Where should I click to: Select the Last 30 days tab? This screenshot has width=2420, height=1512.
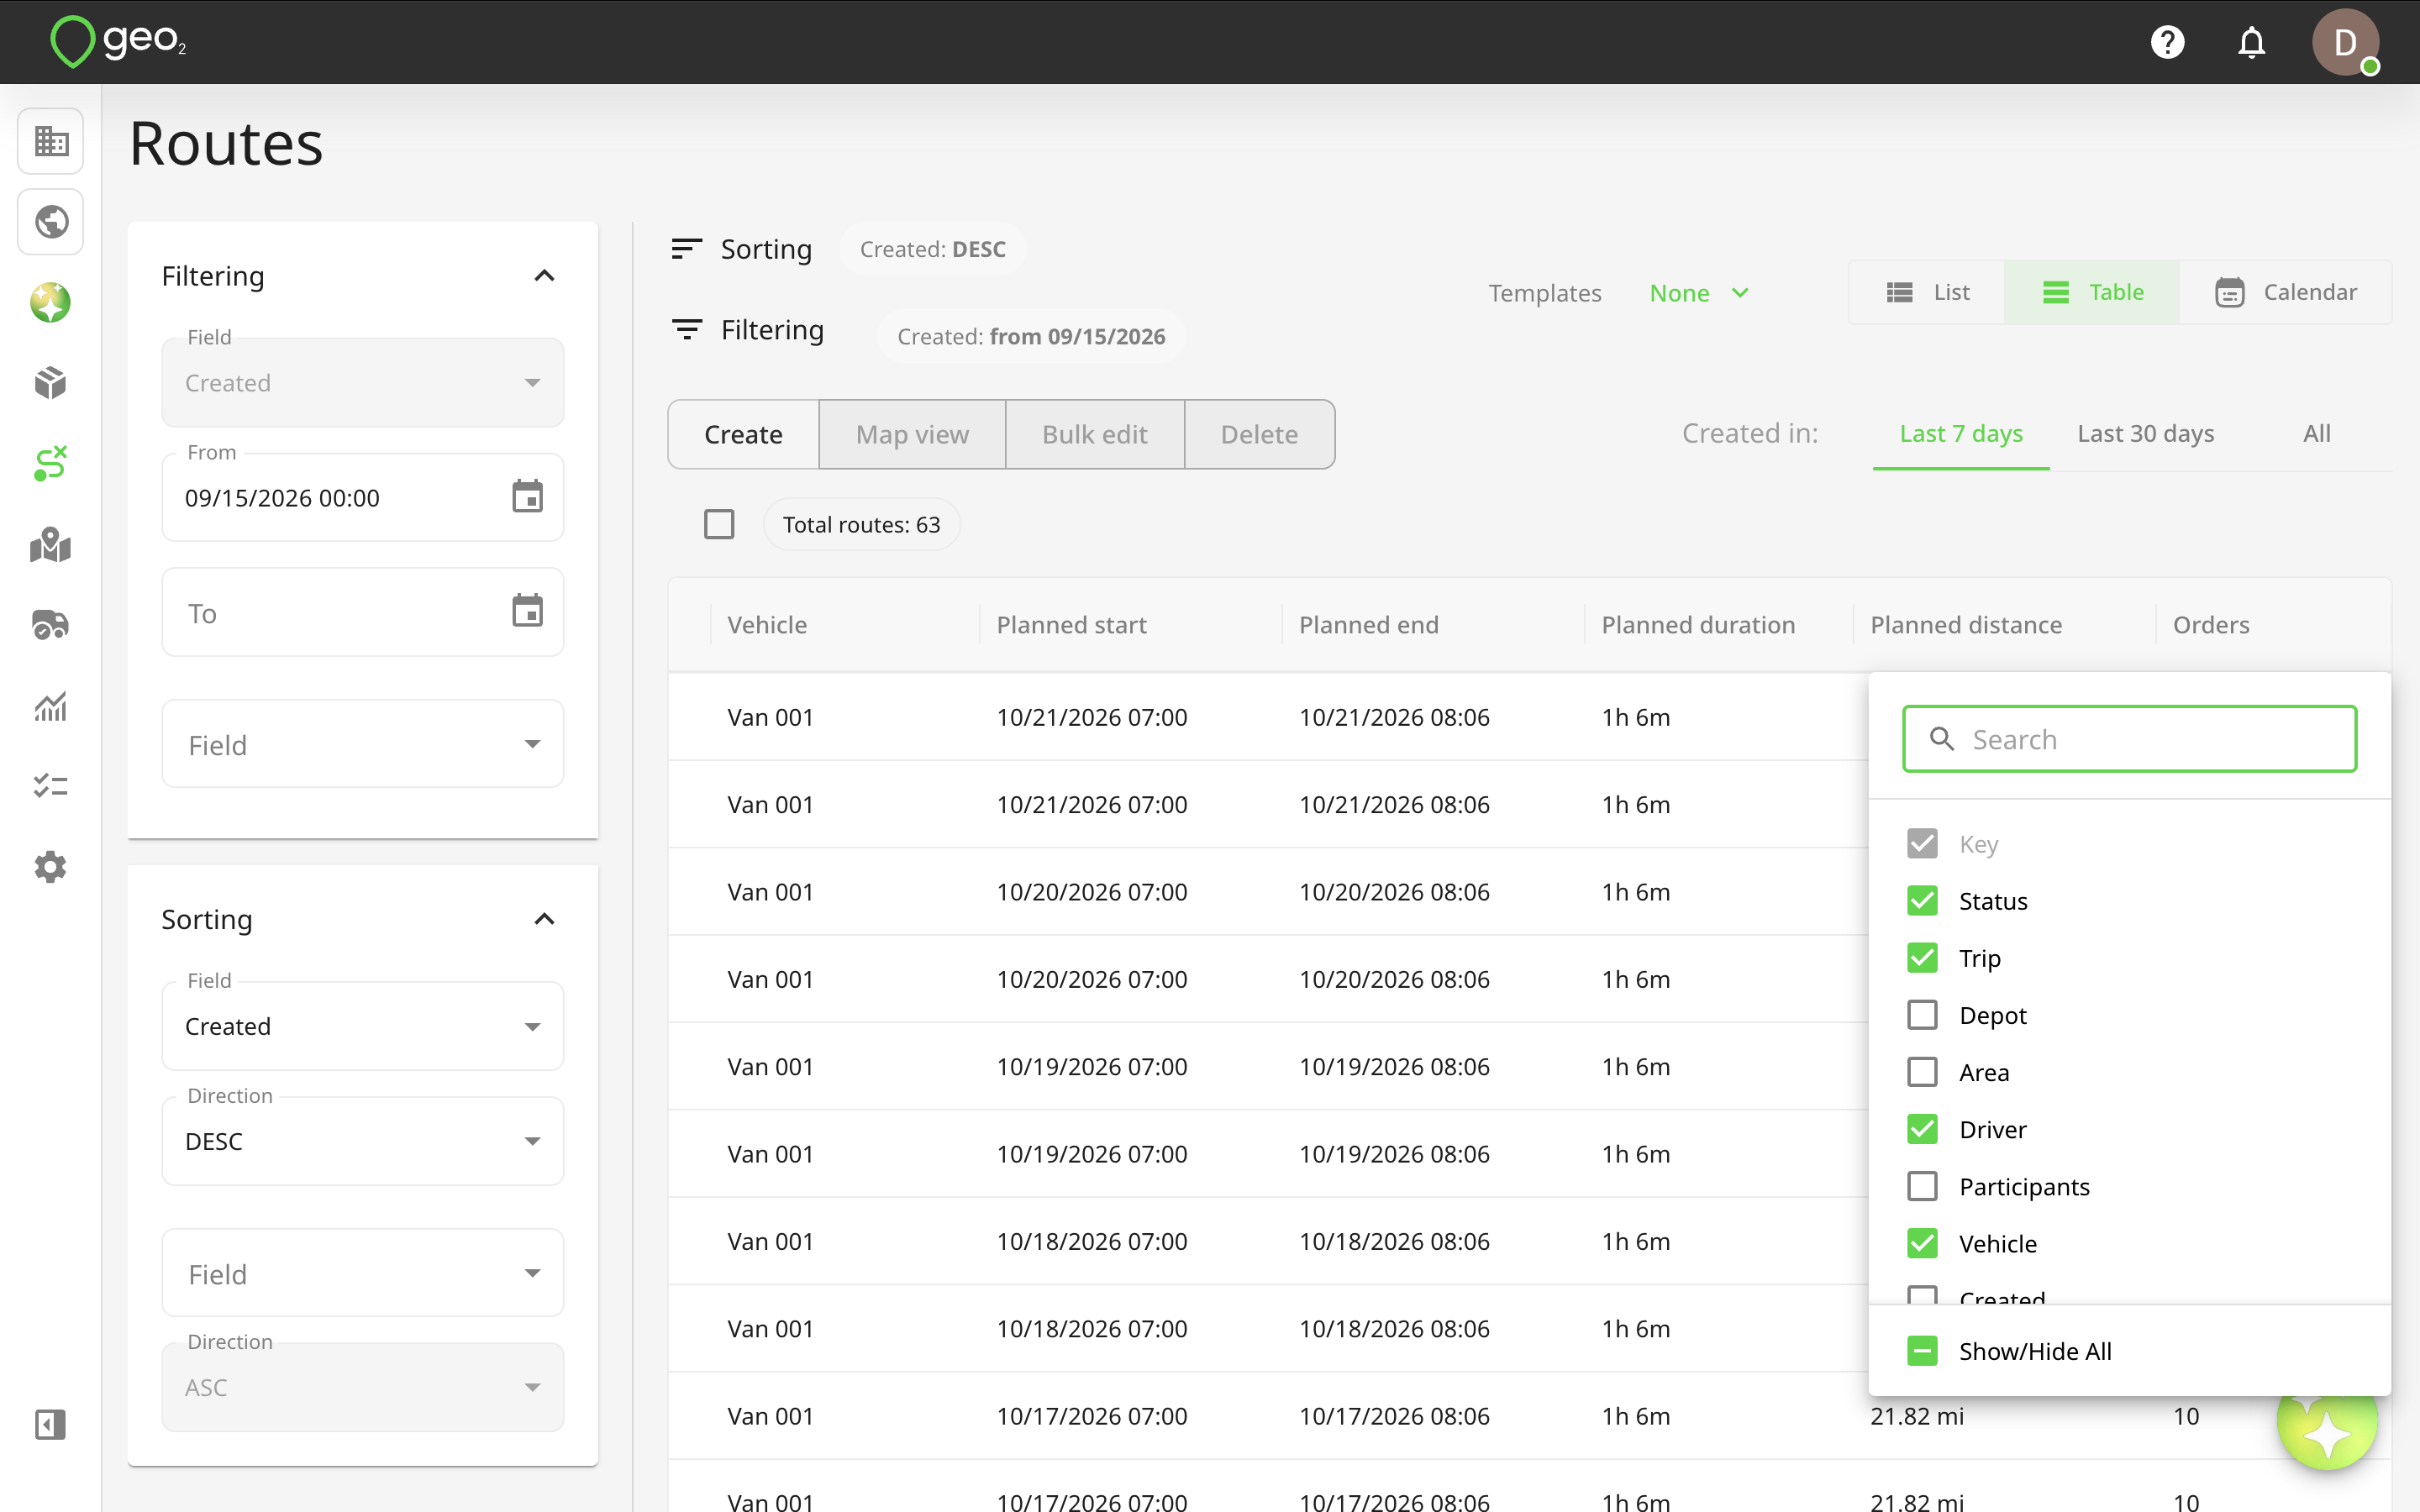tap(2146, 433)
